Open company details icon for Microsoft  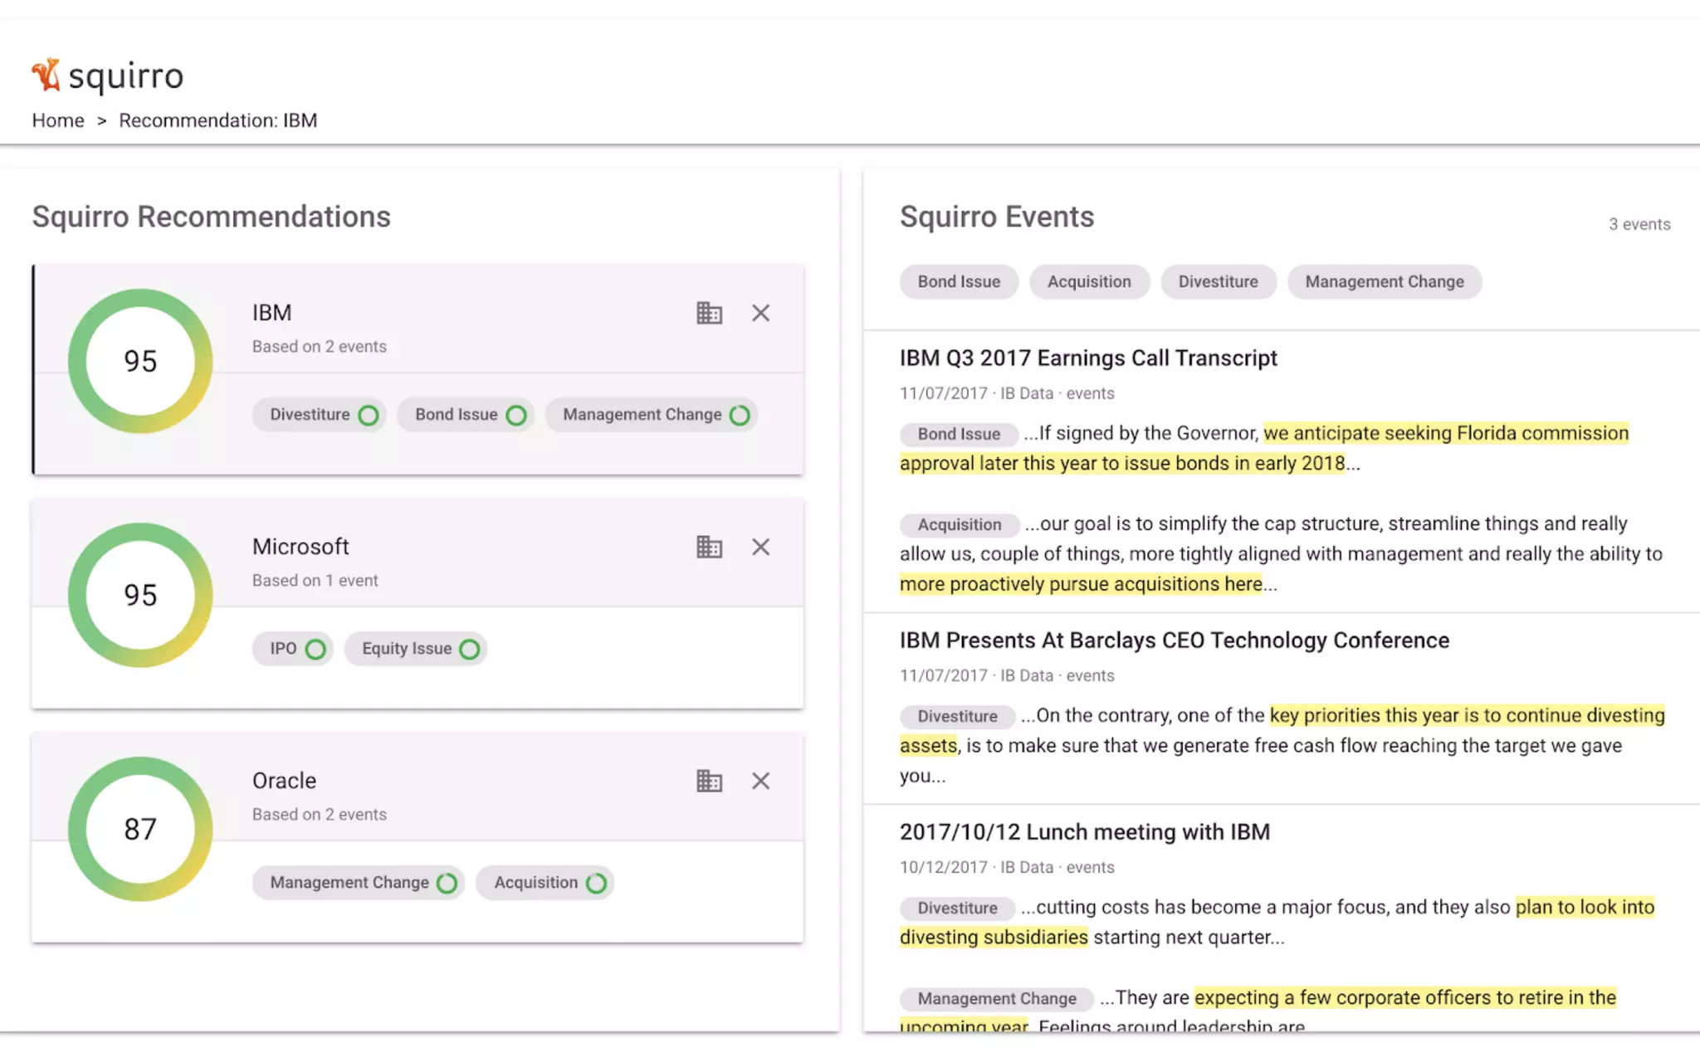coord(709,547)
